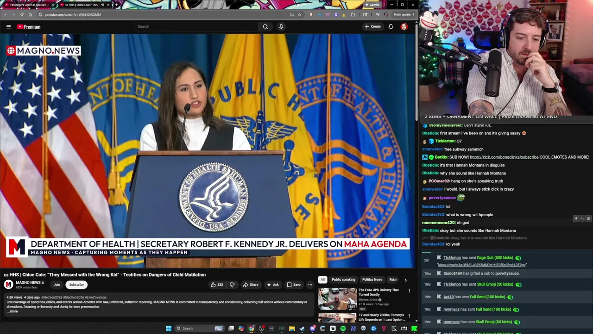Open Task View on taskbar
Screen dimensions: 593x334
[x=231, y=328]
